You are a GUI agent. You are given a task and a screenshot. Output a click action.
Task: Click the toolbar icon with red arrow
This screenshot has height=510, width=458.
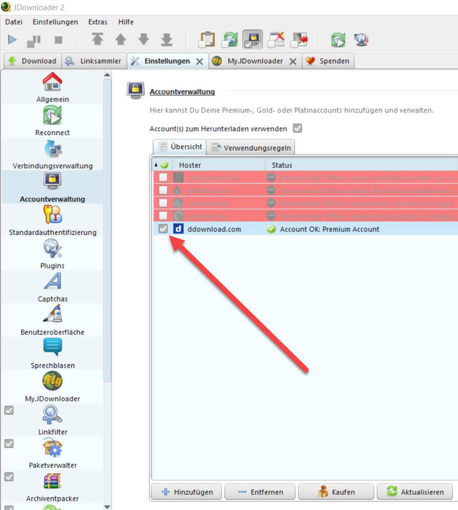(299, 40)
